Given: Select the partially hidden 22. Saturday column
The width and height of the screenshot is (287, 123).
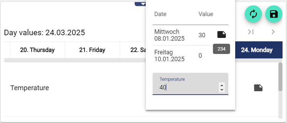Looking at the screenshot, I should [133, 50].
